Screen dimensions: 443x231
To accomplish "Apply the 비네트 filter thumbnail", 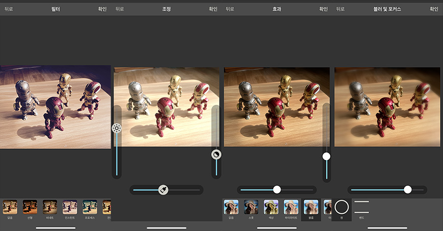I will [50, 207].
